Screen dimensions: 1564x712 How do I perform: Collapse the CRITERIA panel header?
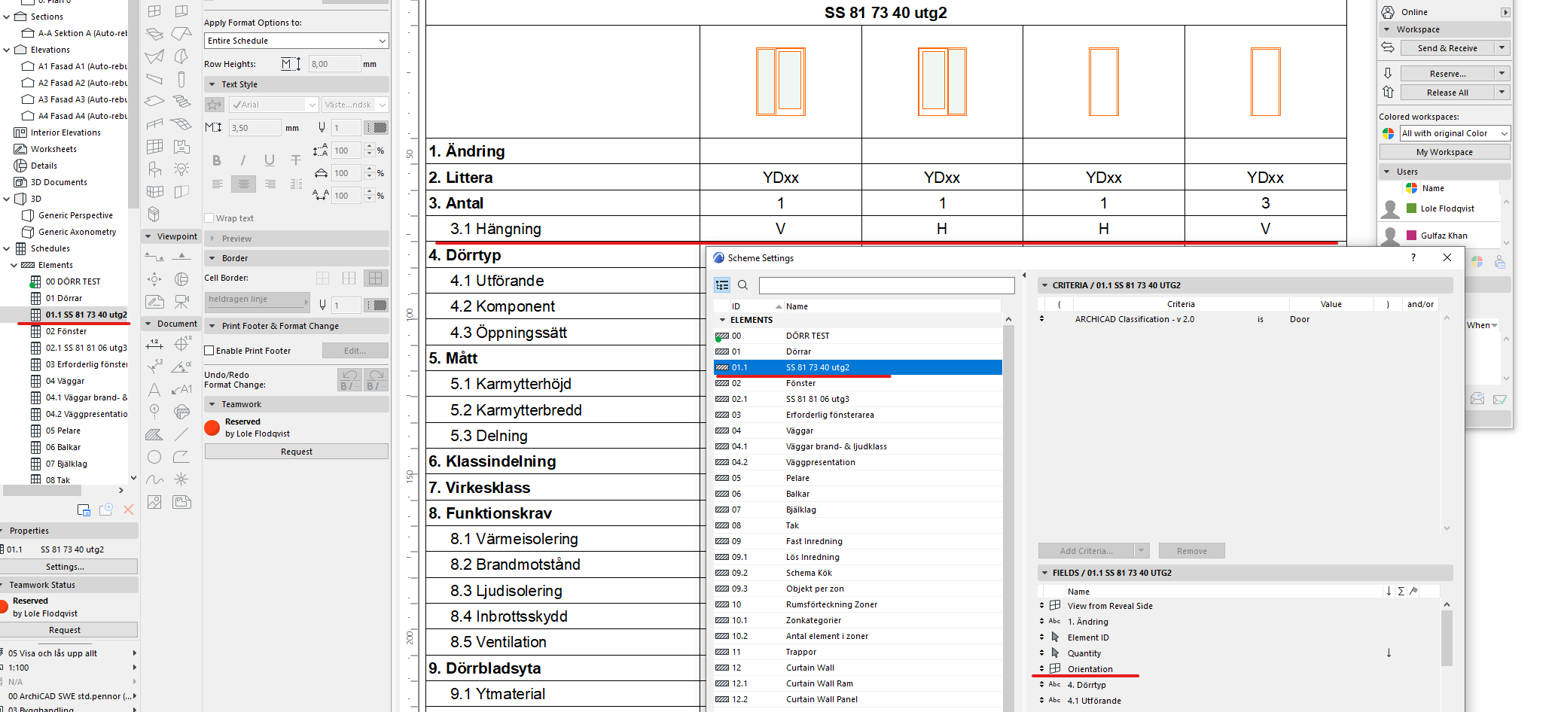tap(1044, 285)
